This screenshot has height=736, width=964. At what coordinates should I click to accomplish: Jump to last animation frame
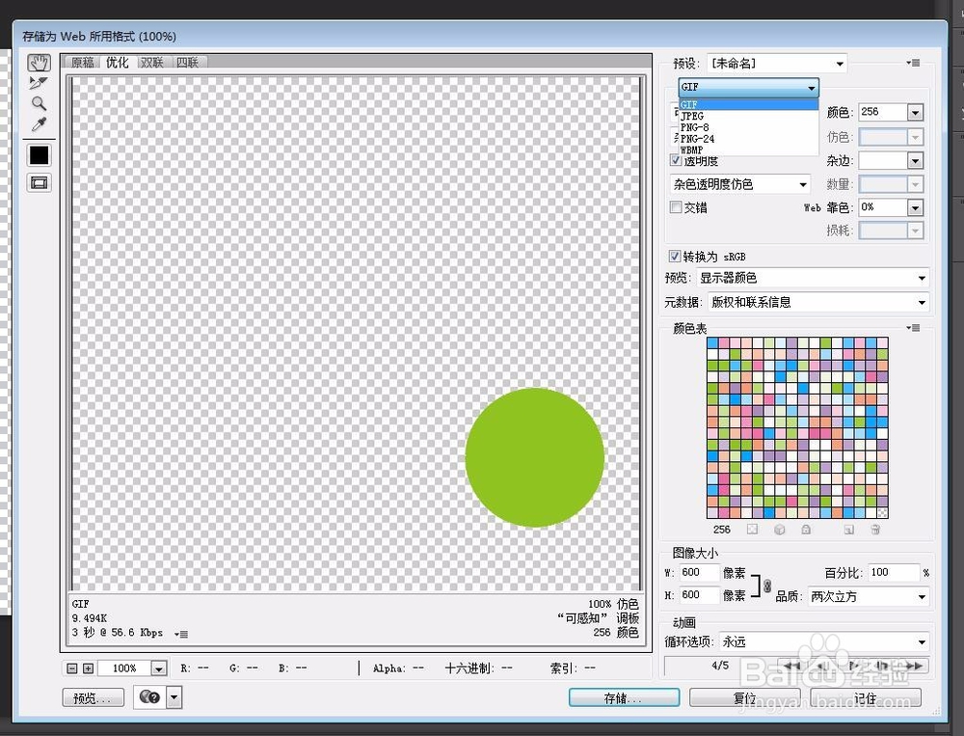(x=914, y=666)
